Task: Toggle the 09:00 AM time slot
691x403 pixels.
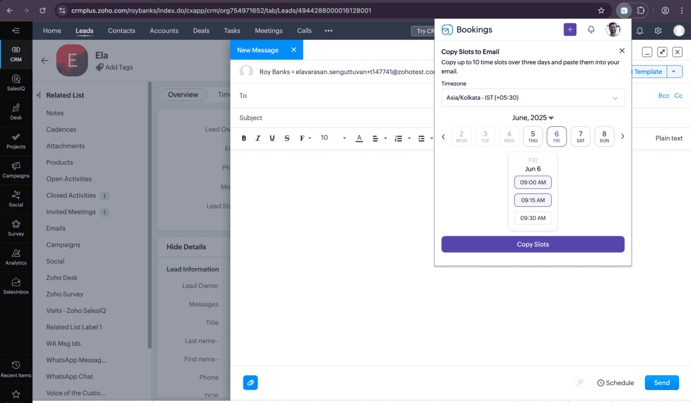Action: [533, 182]
